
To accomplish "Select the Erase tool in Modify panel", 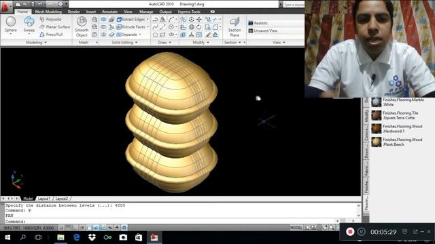I will click(x=208, y=35).
